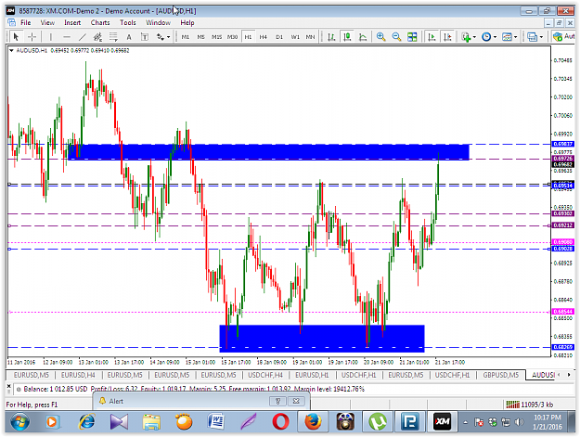580x437 pixels.
Task: Close the Alert popup window
Action: [x=296, y=401]
